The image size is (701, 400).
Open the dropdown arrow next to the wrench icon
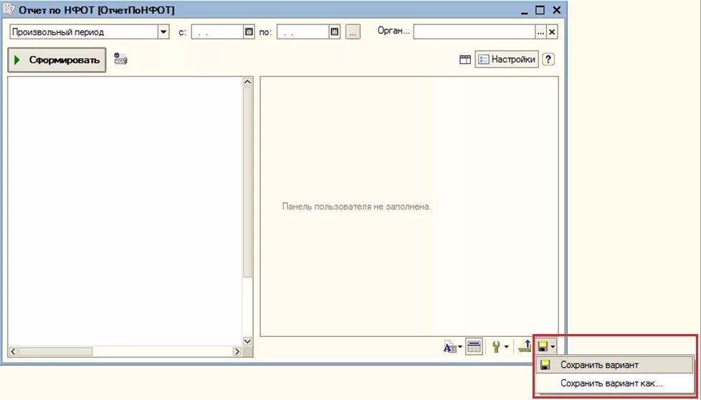(506, 347)
